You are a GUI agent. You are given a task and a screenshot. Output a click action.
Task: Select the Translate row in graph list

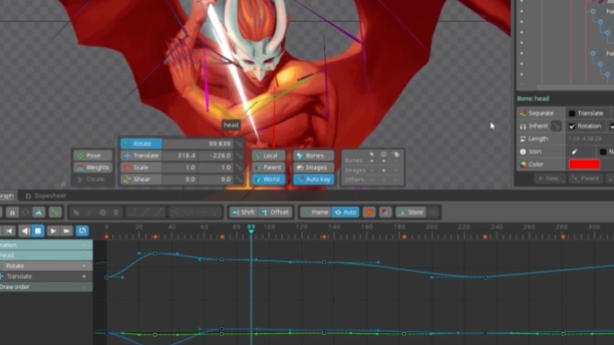(46, 277)
